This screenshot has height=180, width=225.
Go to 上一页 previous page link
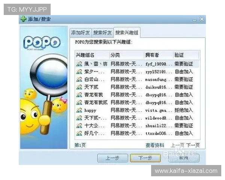tap(177, 145)
